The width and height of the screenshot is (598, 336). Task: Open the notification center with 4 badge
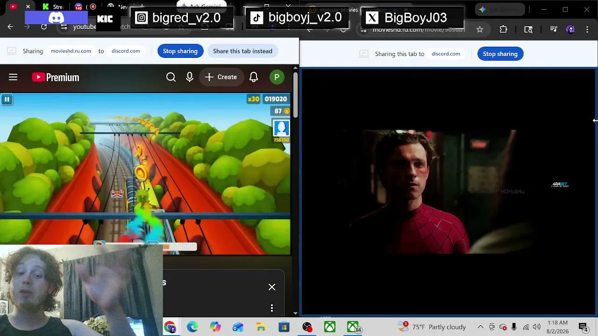coord(583,327)
